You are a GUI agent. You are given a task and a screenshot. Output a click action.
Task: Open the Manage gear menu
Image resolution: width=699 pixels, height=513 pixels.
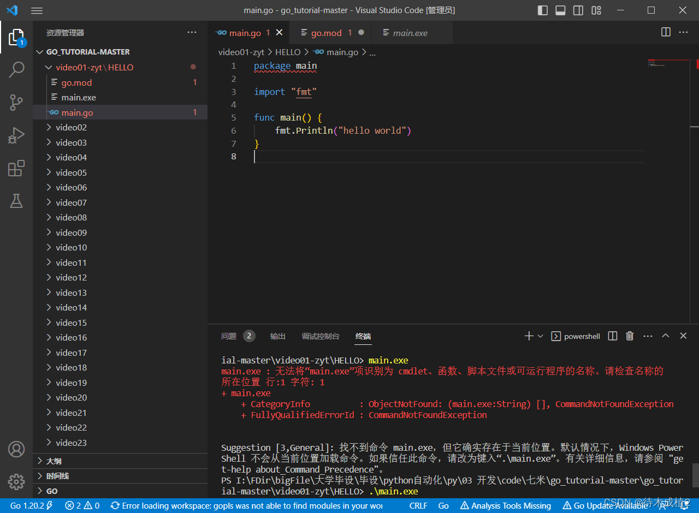16,481
